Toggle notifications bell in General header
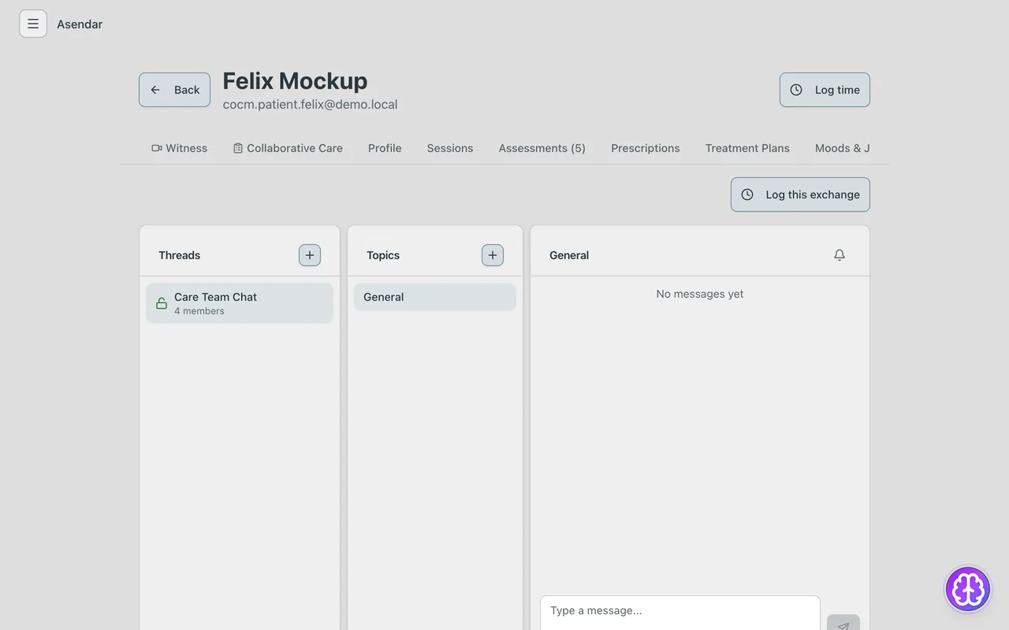Image resolution: width=1009 pixels, height=630 pixels. click(840, 255)
